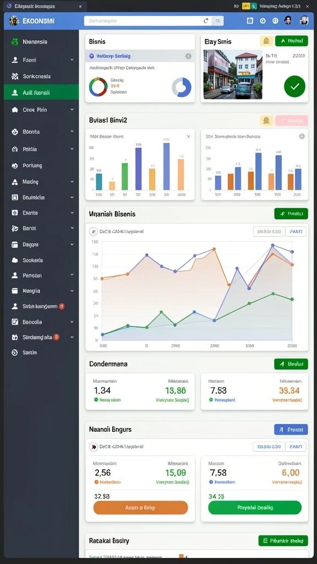Click the orange Amara Birigo button
The width and height of the screenshot is (317, 564).
[x=140, y=507]
